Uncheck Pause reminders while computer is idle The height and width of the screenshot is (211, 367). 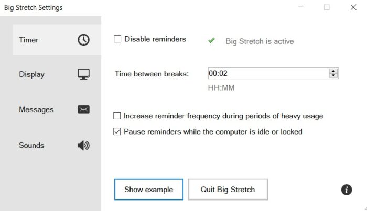click(117, 131)
